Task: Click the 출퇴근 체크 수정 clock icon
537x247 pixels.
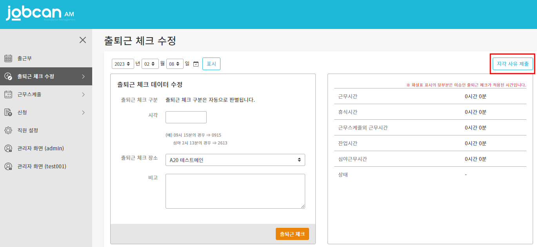Action: (8, 76)
